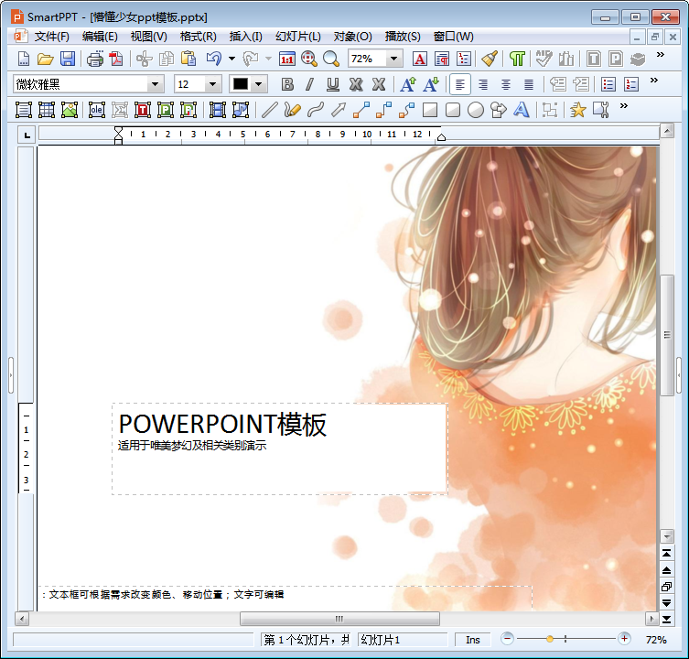Screen dimensions: 689x659
Task: Insert sound music icon
Action: coord(241,110)
